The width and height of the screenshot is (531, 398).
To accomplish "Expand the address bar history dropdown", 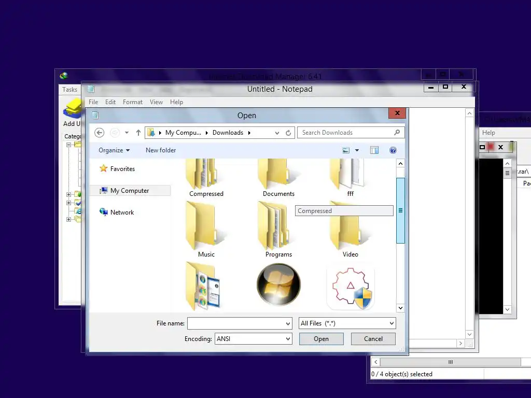I will (277, 133).
